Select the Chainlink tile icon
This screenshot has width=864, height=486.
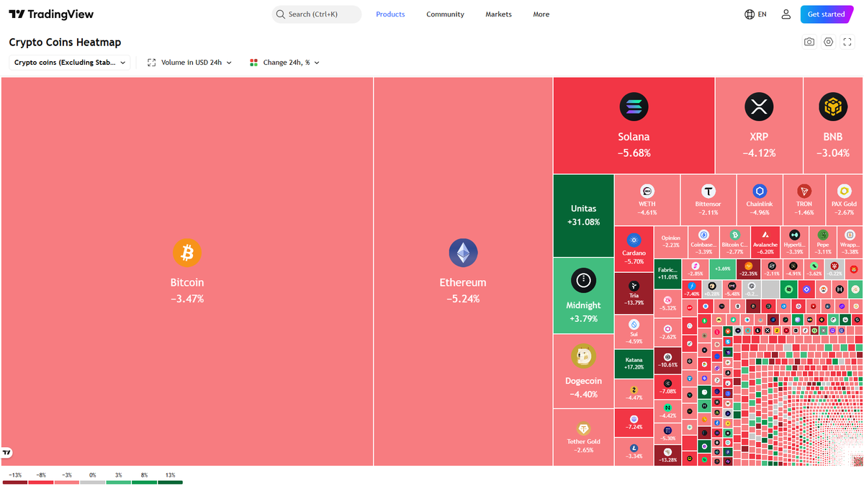pos(760,191)
